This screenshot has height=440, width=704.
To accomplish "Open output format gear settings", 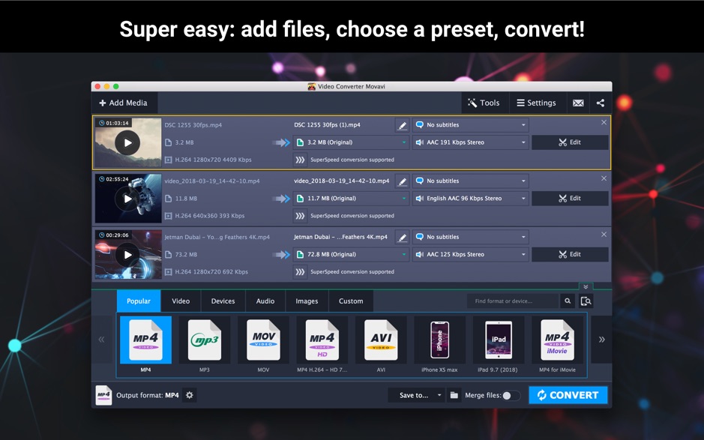I will click(190, 395).
